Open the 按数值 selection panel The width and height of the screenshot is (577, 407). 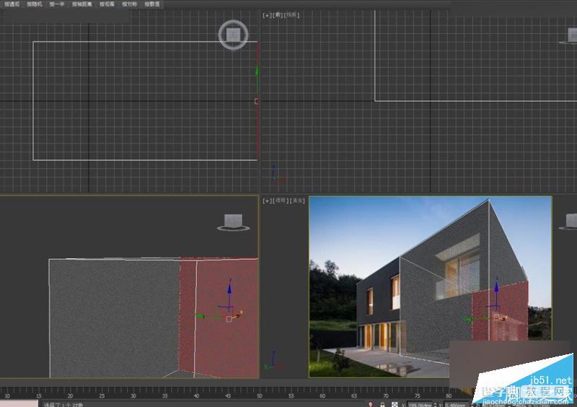(152, 4)
